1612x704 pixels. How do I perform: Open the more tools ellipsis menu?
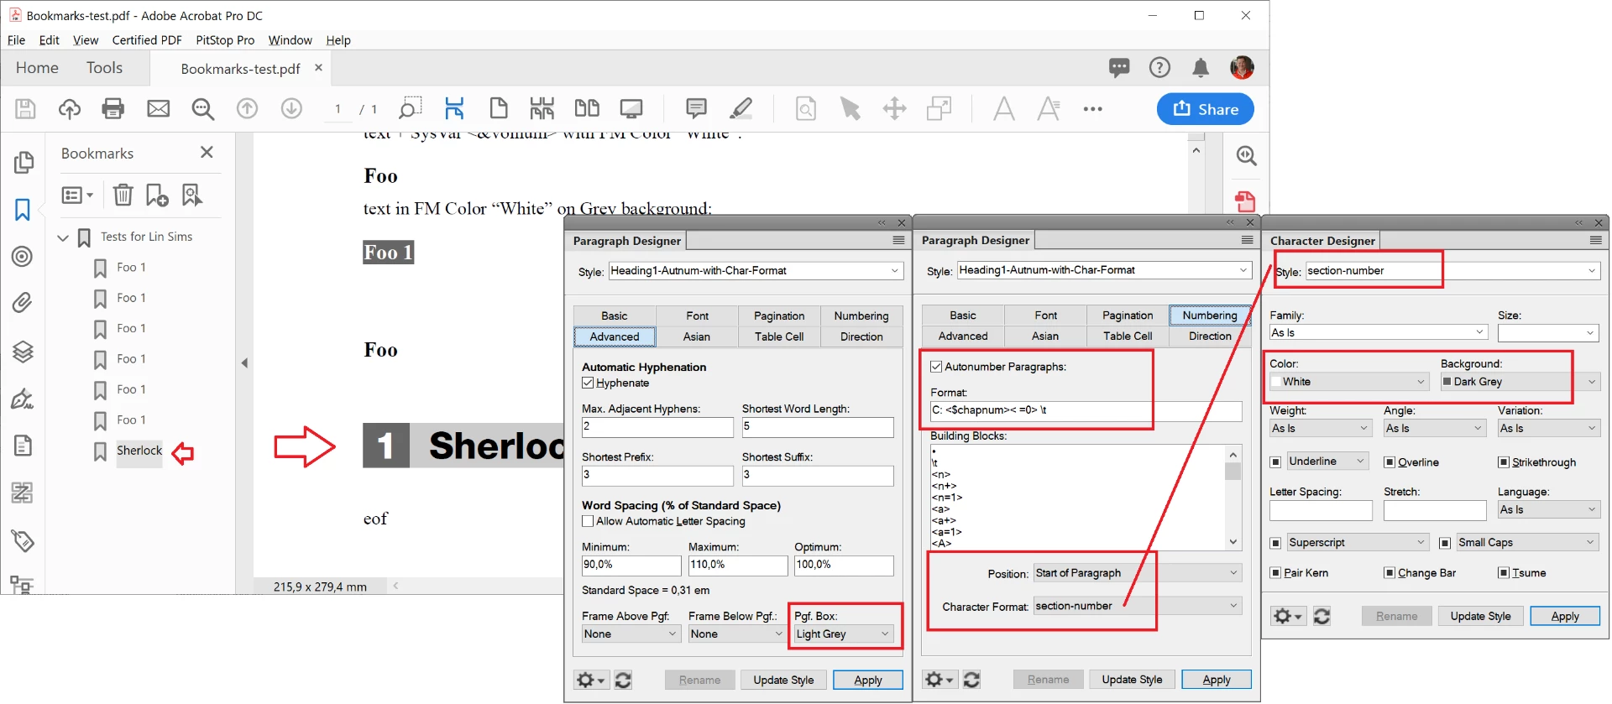(1092, 109)
